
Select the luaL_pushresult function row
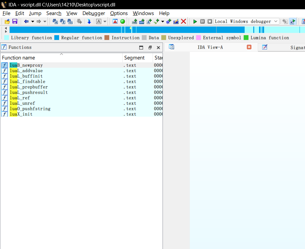pos(81,92)
